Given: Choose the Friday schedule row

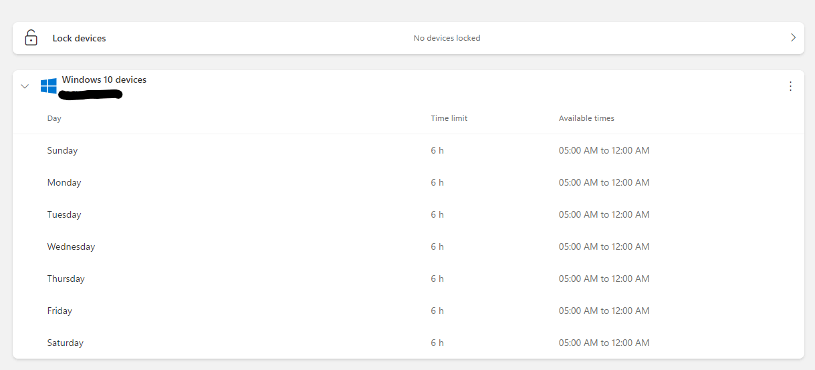Looking at the screenshot, I should tap(60, 311).
